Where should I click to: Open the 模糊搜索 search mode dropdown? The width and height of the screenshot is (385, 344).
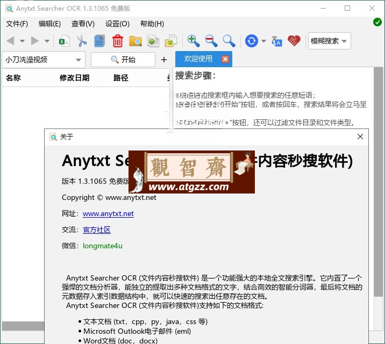point(329,41)
